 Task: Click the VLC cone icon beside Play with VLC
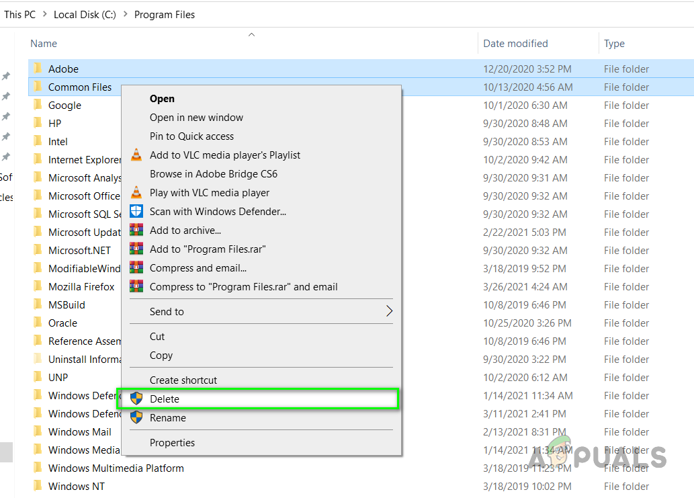tap(136, 193)
